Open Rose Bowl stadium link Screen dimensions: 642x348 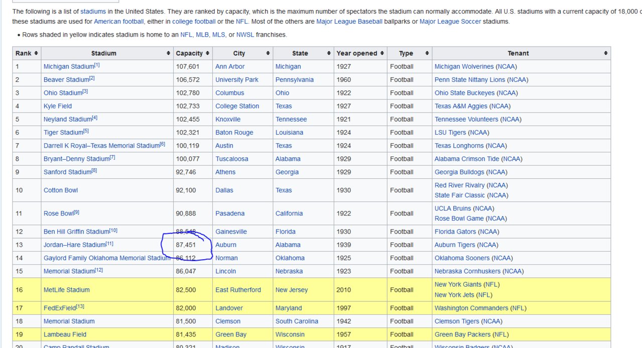point(59,213)
